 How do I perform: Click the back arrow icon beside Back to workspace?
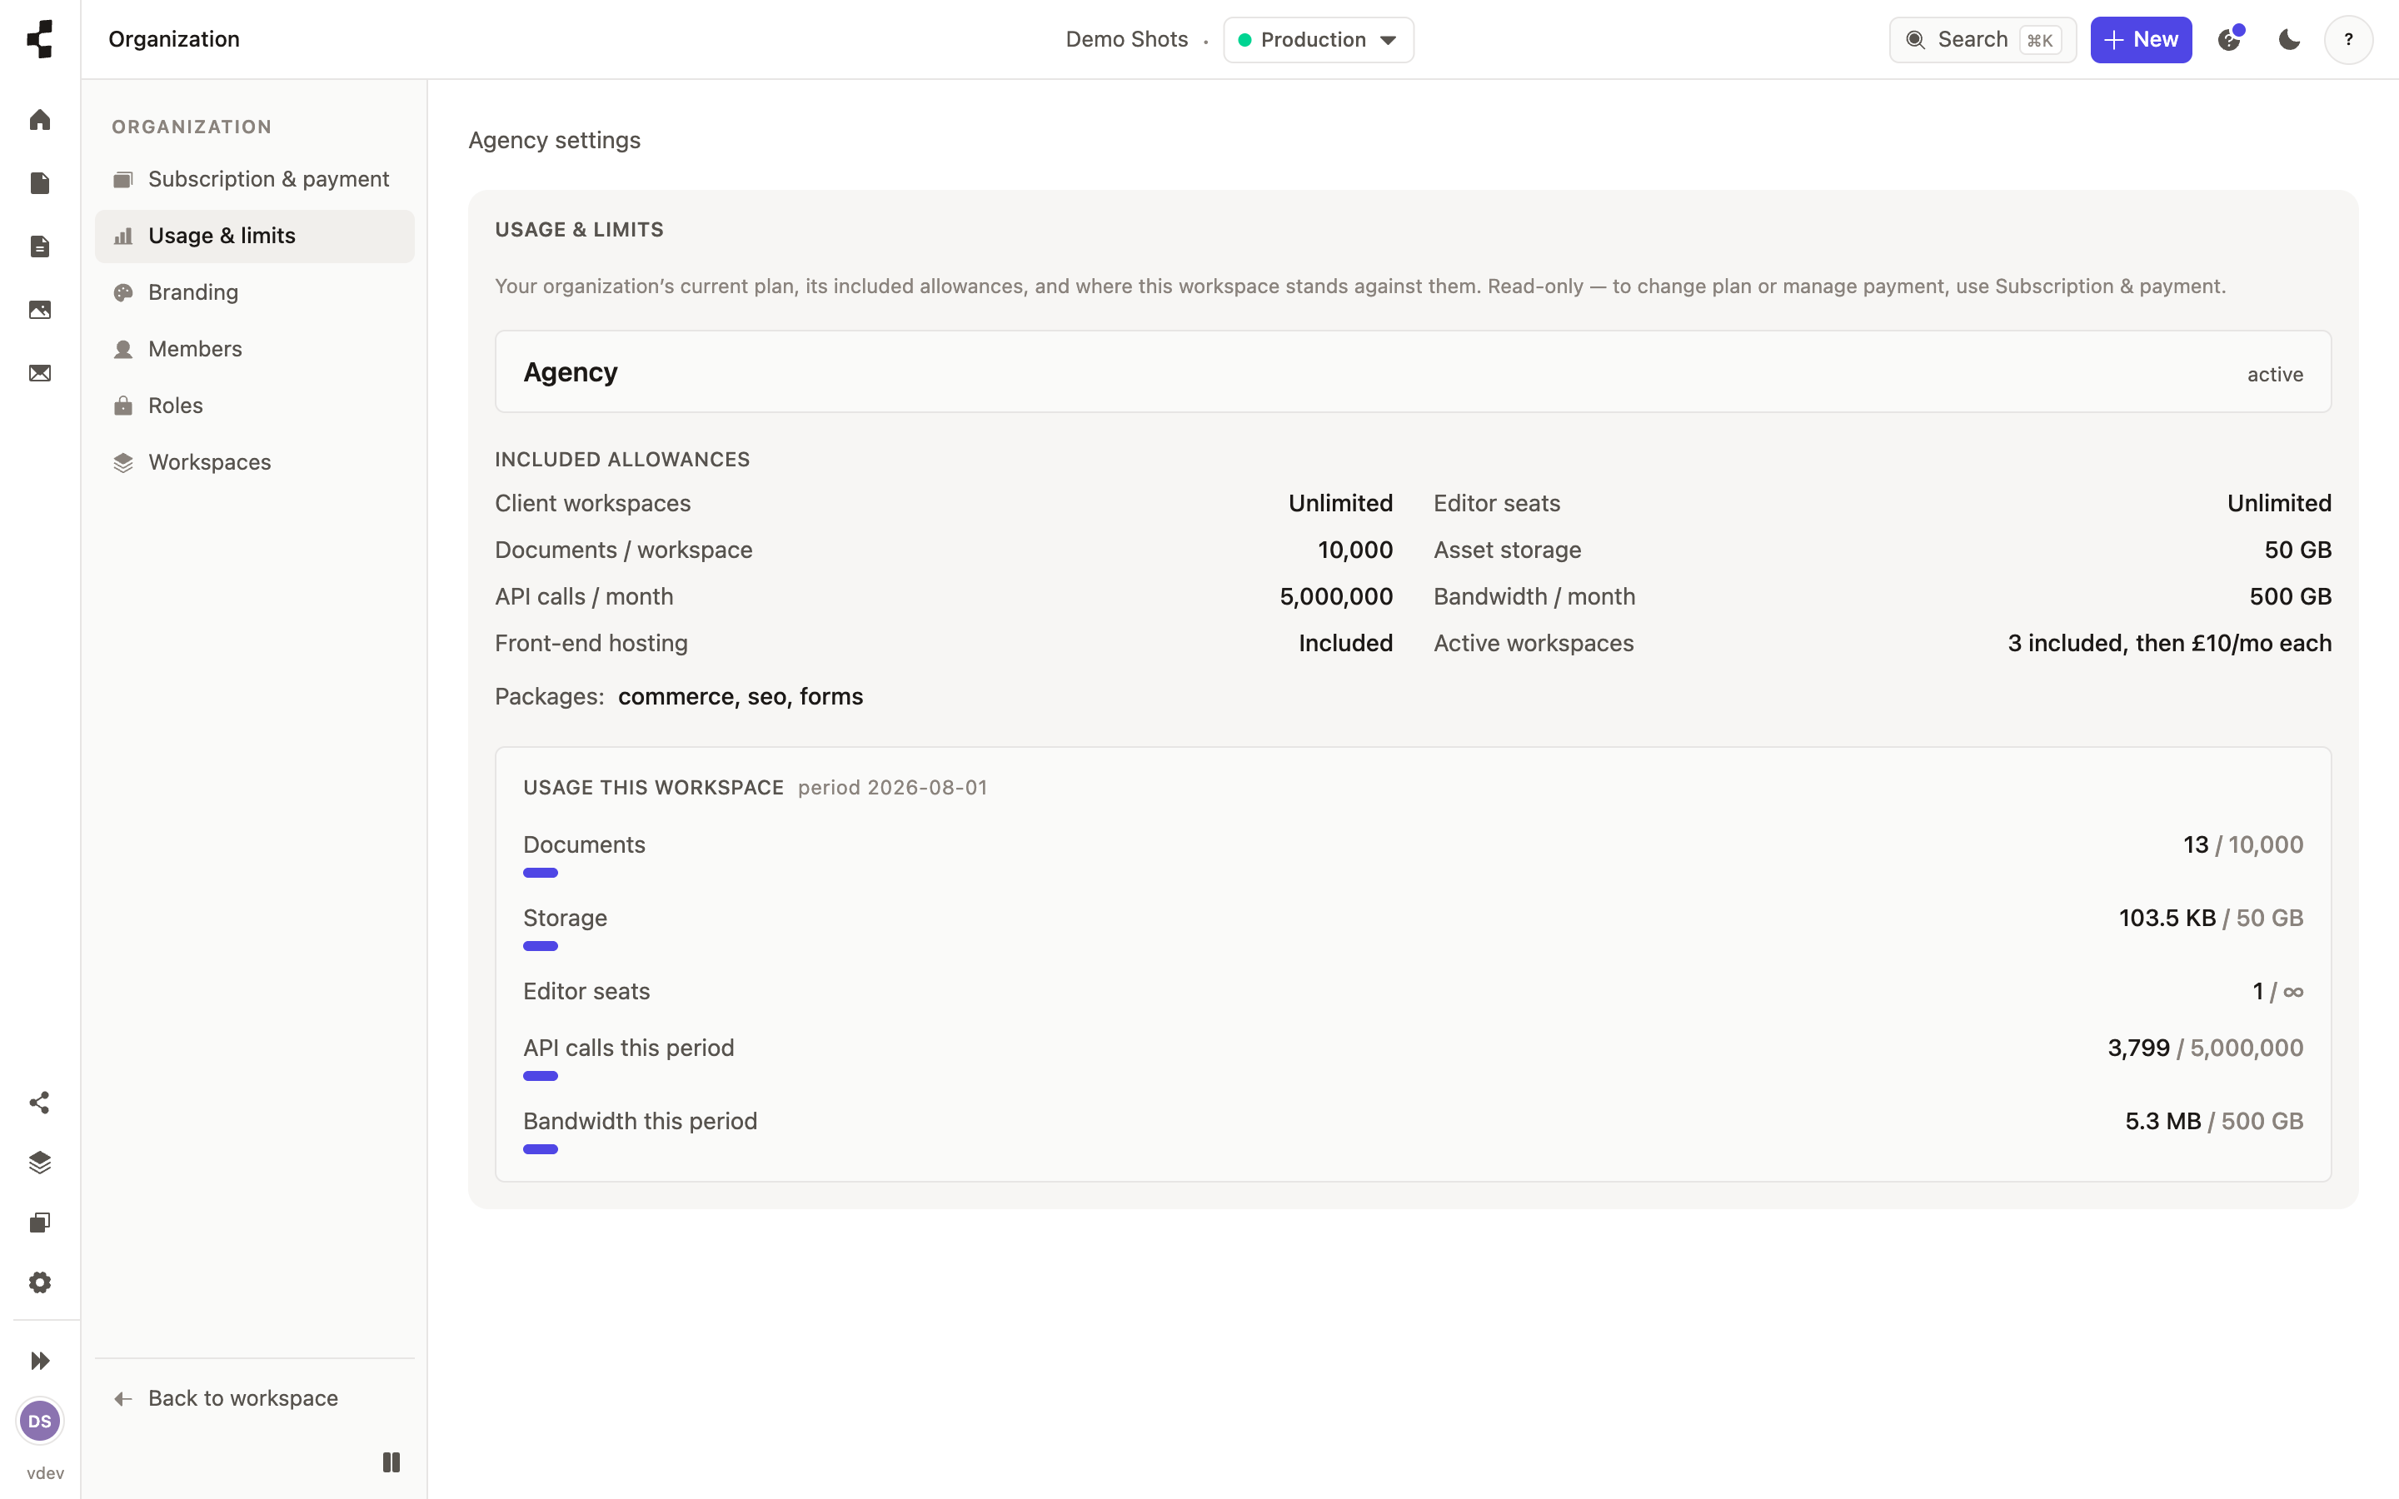tap(123, 1399)
